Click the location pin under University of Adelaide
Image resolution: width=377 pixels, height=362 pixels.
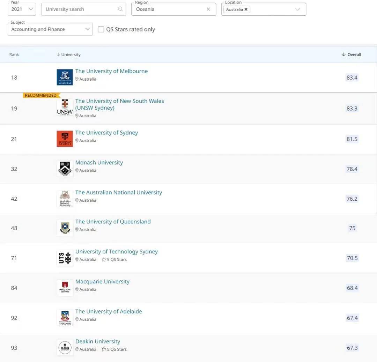tap(77, 319)
